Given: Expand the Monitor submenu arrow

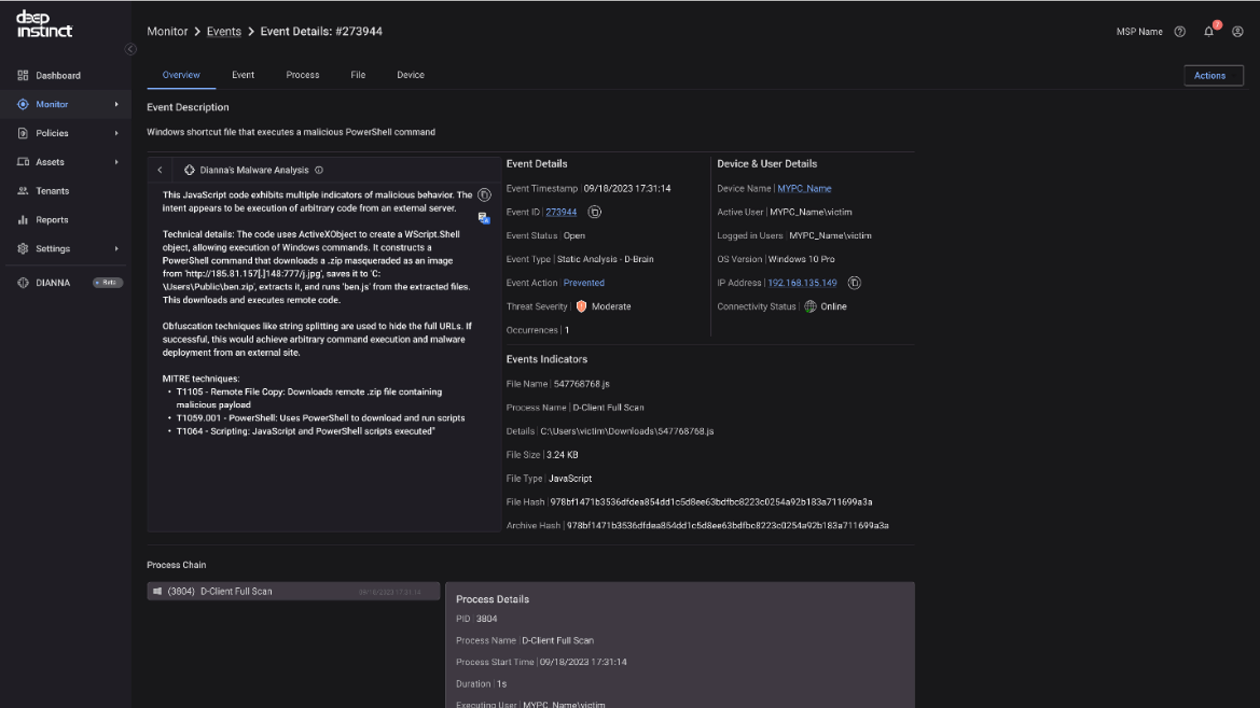Looking at the screenshot, I should (116, 104).
